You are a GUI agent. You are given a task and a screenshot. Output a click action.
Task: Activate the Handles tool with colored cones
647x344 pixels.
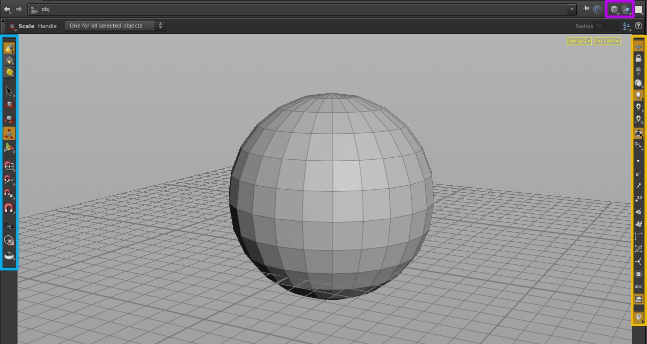9,148
